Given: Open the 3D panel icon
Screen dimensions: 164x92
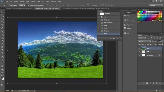Looking at the screenshot, I should point(125,33).
